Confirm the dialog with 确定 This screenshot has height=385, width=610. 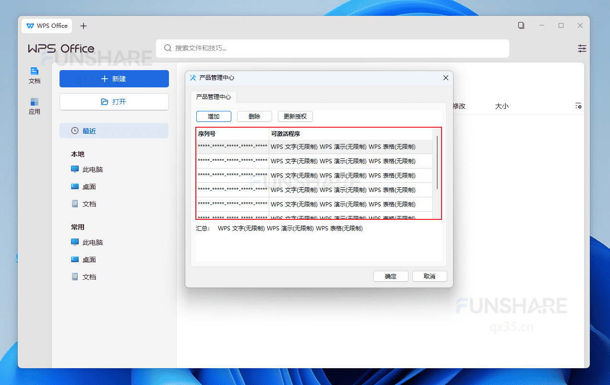pyautogui.click(x=390, y=276)
